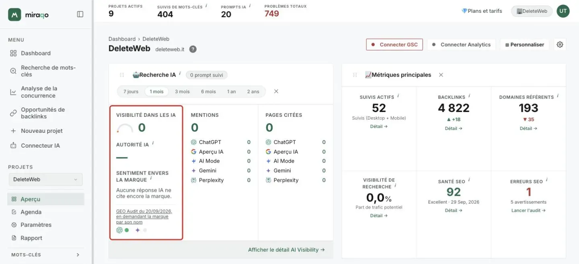Click the Connecter Analytics button

click(461, 45)
